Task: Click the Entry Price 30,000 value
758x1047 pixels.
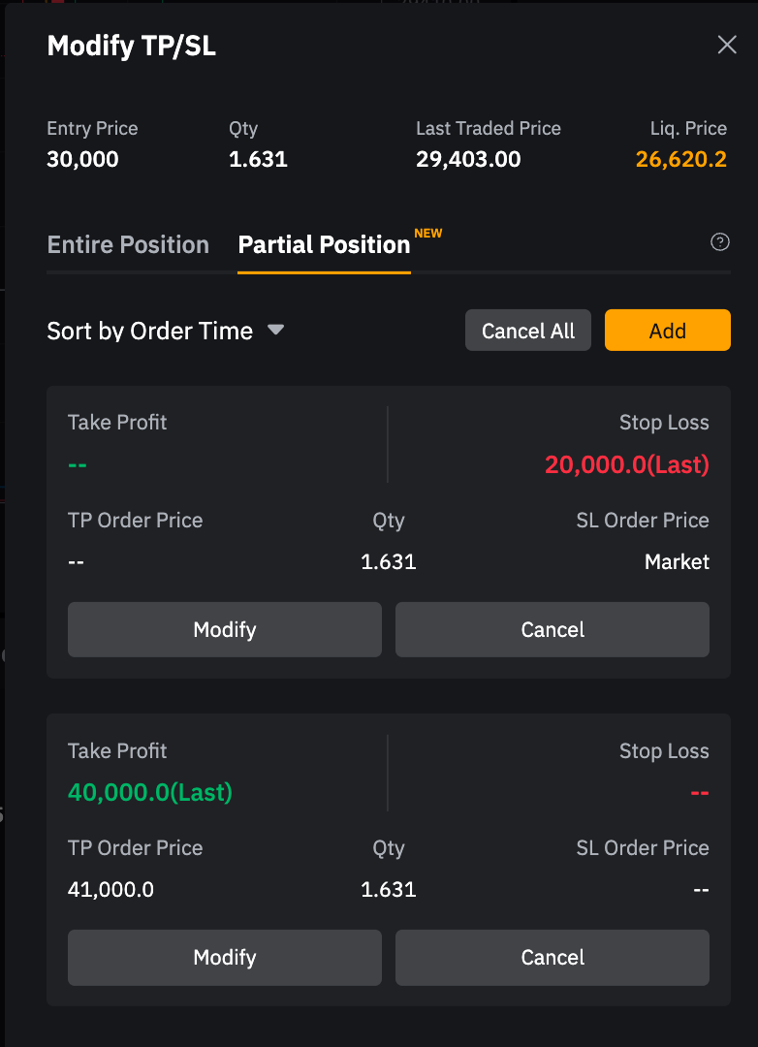Action: [82, 159]
